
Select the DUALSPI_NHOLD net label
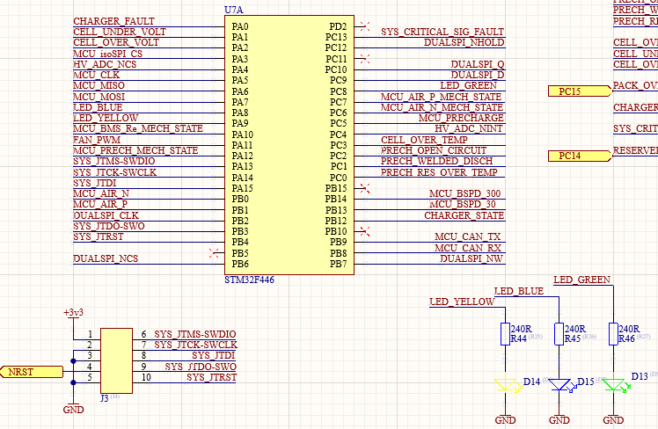[464, 42]
